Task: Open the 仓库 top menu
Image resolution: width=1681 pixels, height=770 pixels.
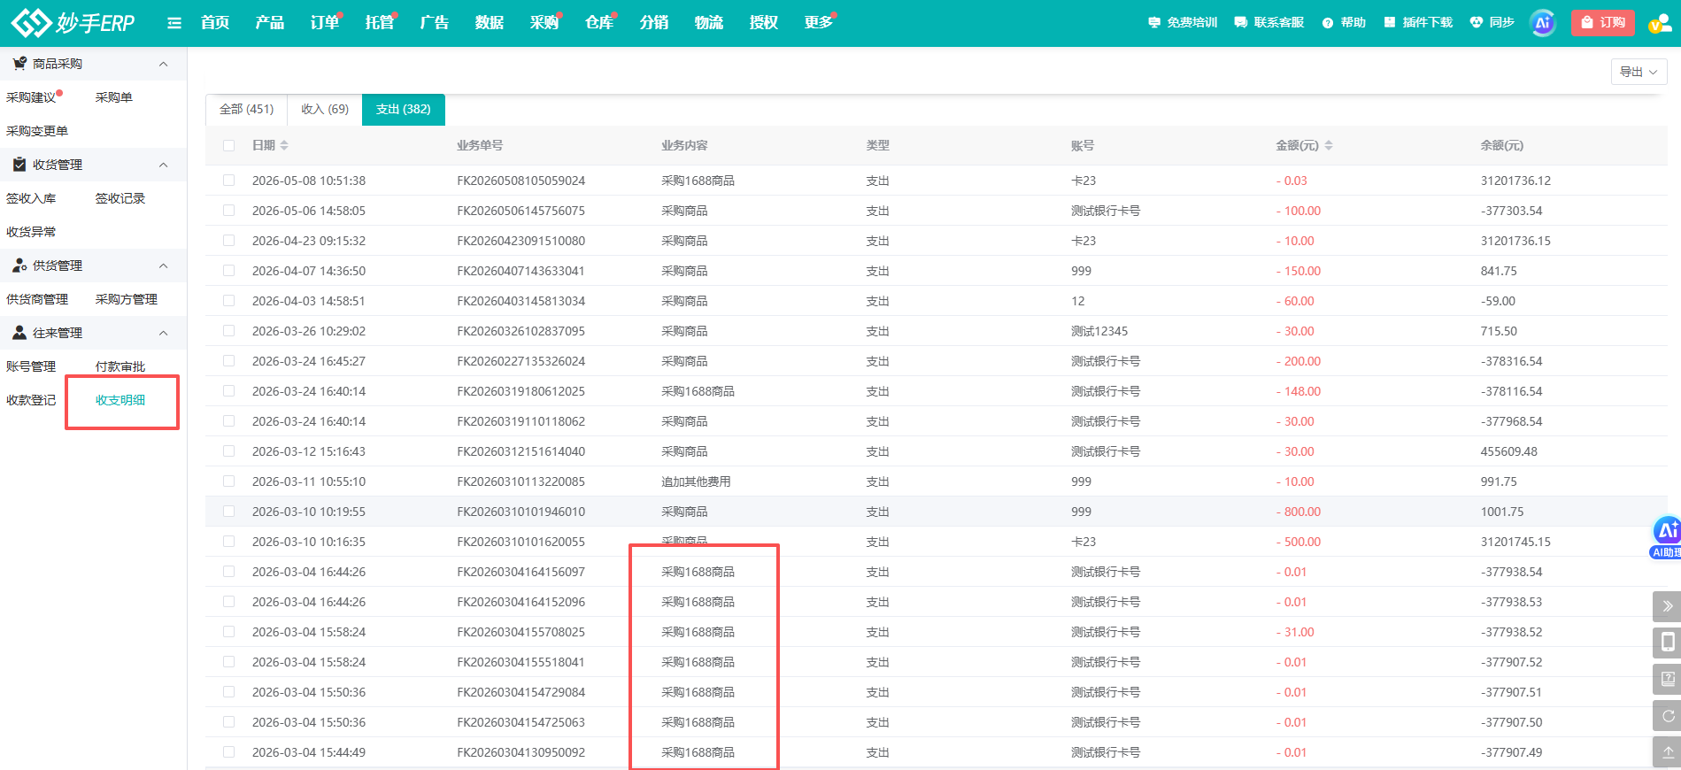Action: click(599, 23)
